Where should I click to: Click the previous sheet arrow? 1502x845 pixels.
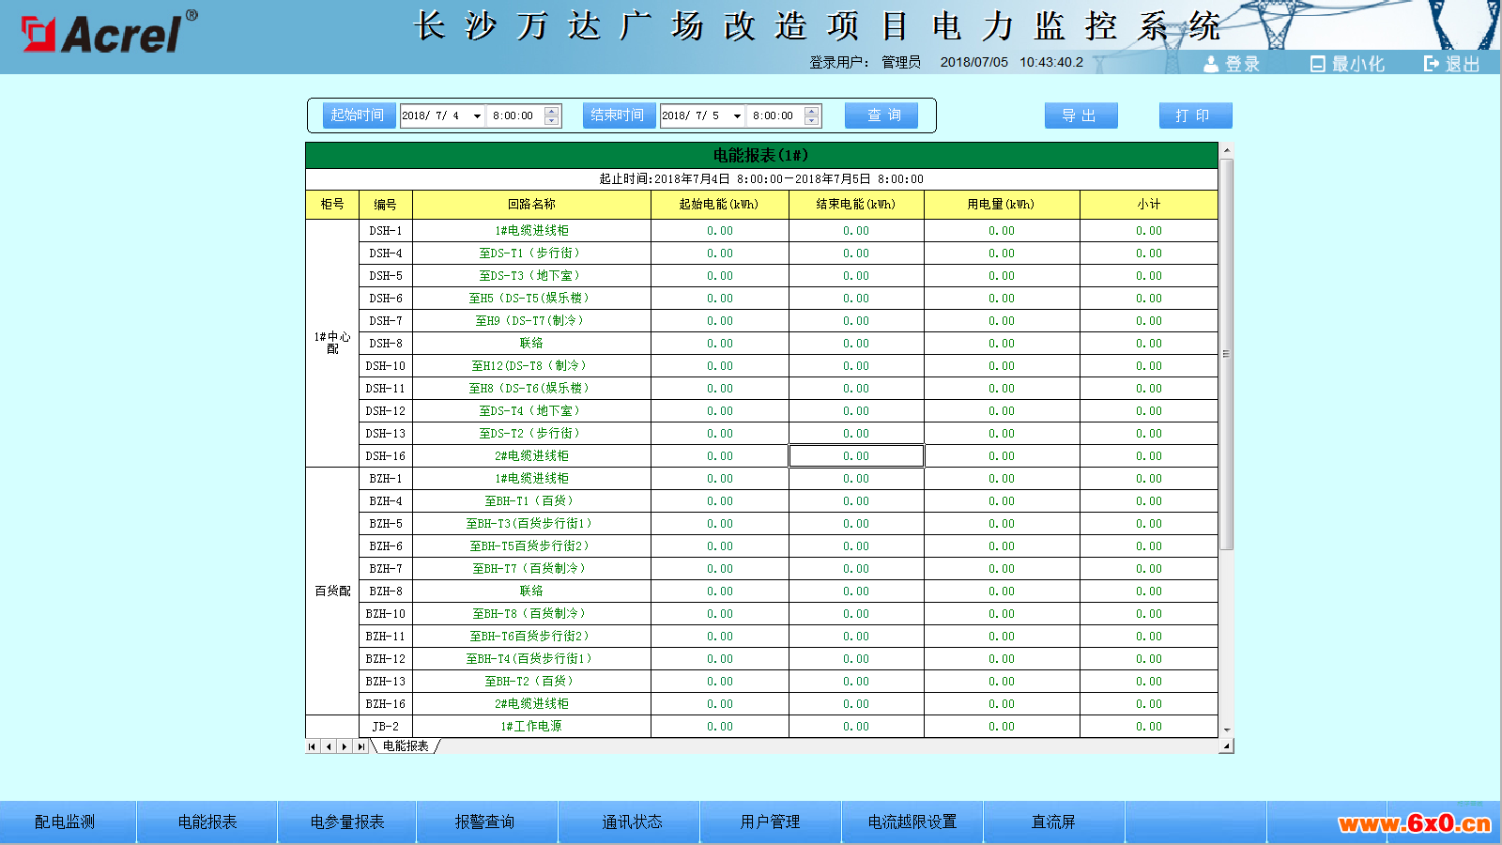[329, 746]
